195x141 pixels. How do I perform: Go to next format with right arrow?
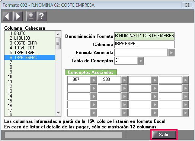click(18, 16)
